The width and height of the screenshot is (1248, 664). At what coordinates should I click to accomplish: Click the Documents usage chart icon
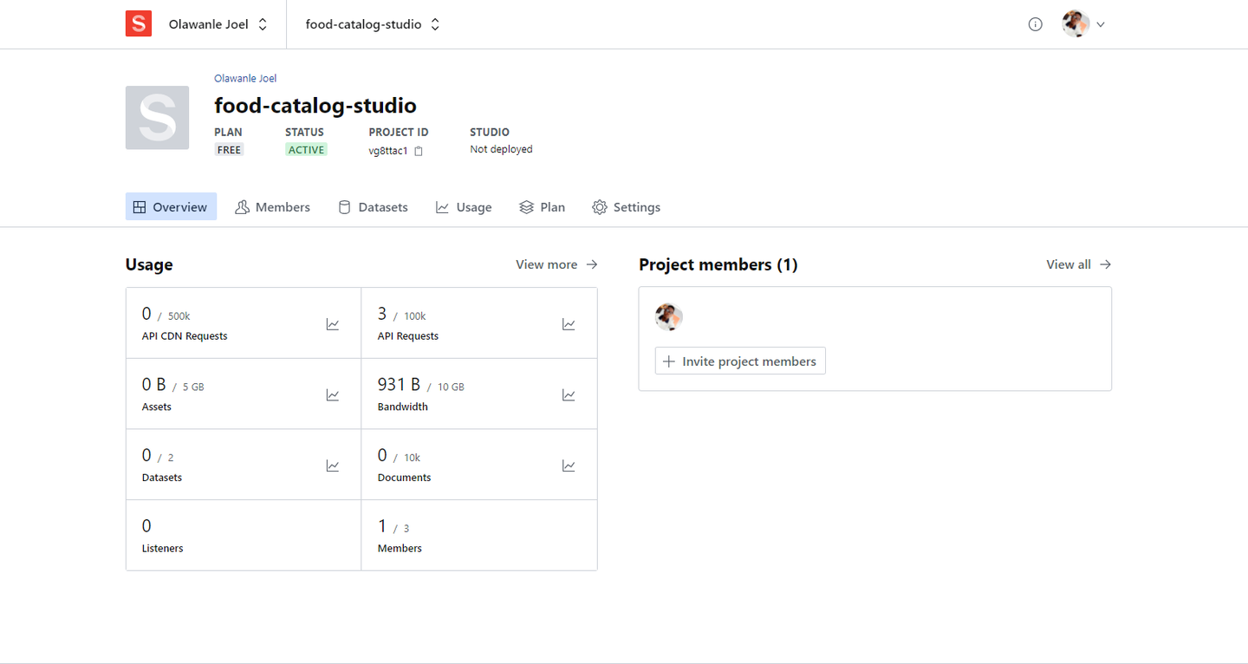(x=569, y=465)
